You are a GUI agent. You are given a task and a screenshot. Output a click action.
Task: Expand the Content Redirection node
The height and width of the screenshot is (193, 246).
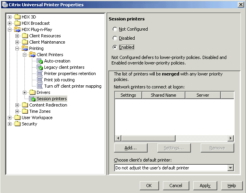[x=17, y=105]
